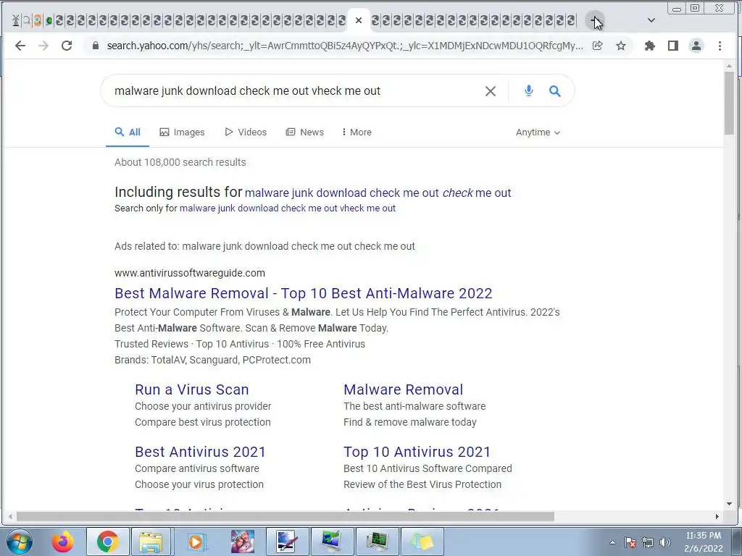Viewport: 742px width, 556px height.
Task: Open the Action Center flag icon
Action: (630, 542)
